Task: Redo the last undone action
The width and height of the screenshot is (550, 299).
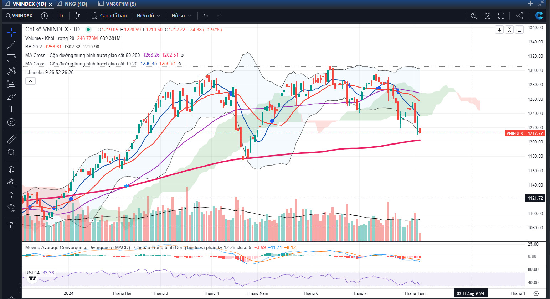Action: 219,16
